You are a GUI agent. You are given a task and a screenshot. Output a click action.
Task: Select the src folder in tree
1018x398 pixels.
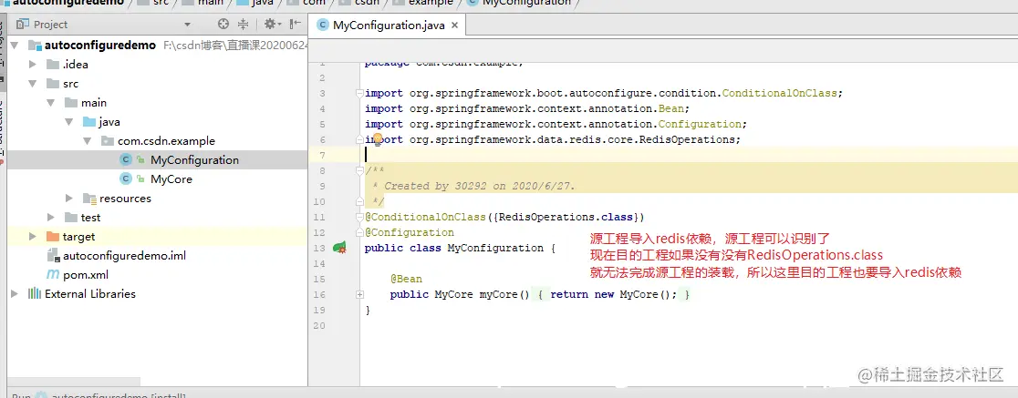[x=71, y=84]
